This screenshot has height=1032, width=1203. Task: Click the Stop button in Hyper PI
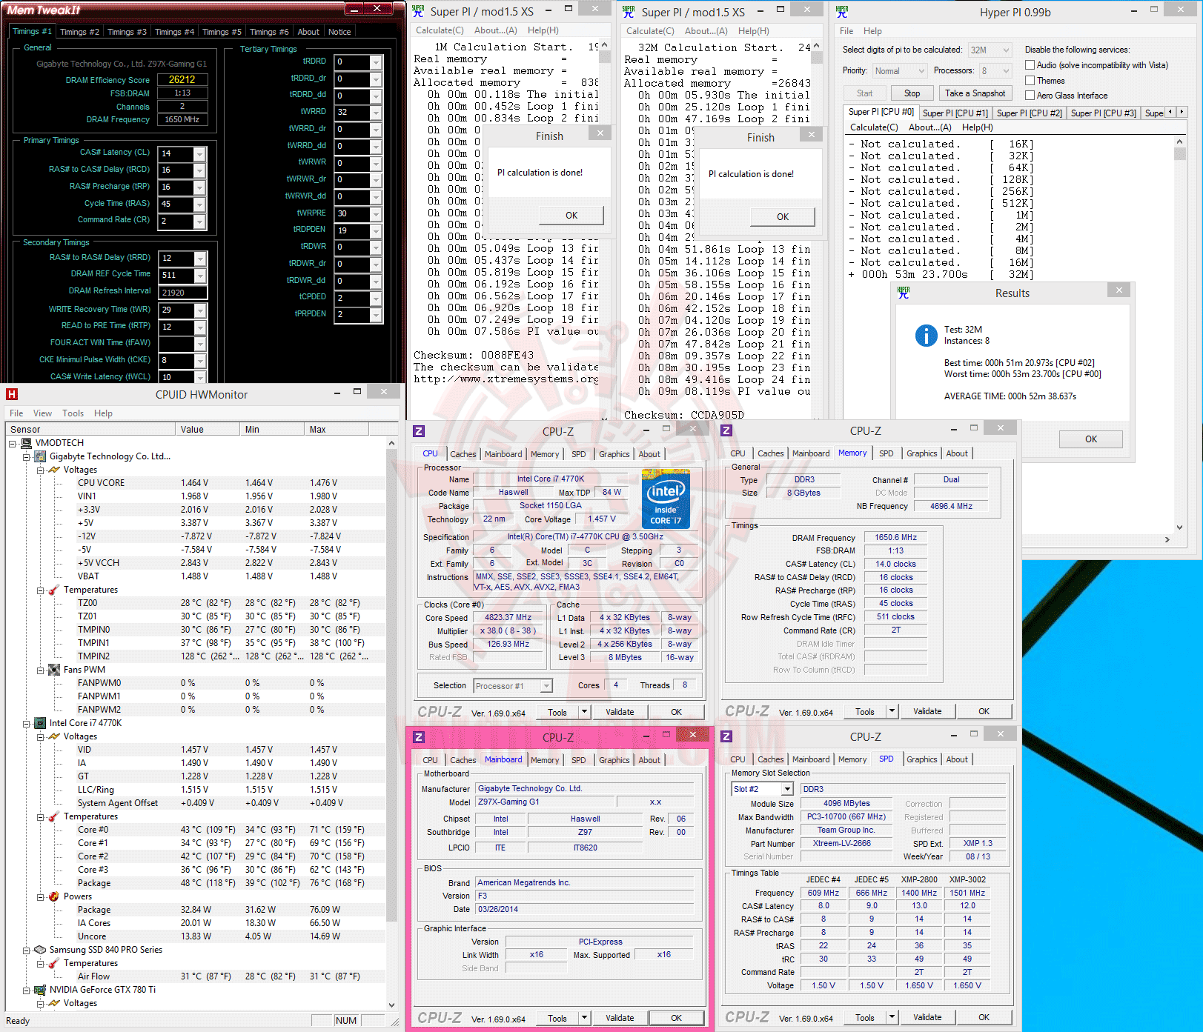click(x=912, y=93)
